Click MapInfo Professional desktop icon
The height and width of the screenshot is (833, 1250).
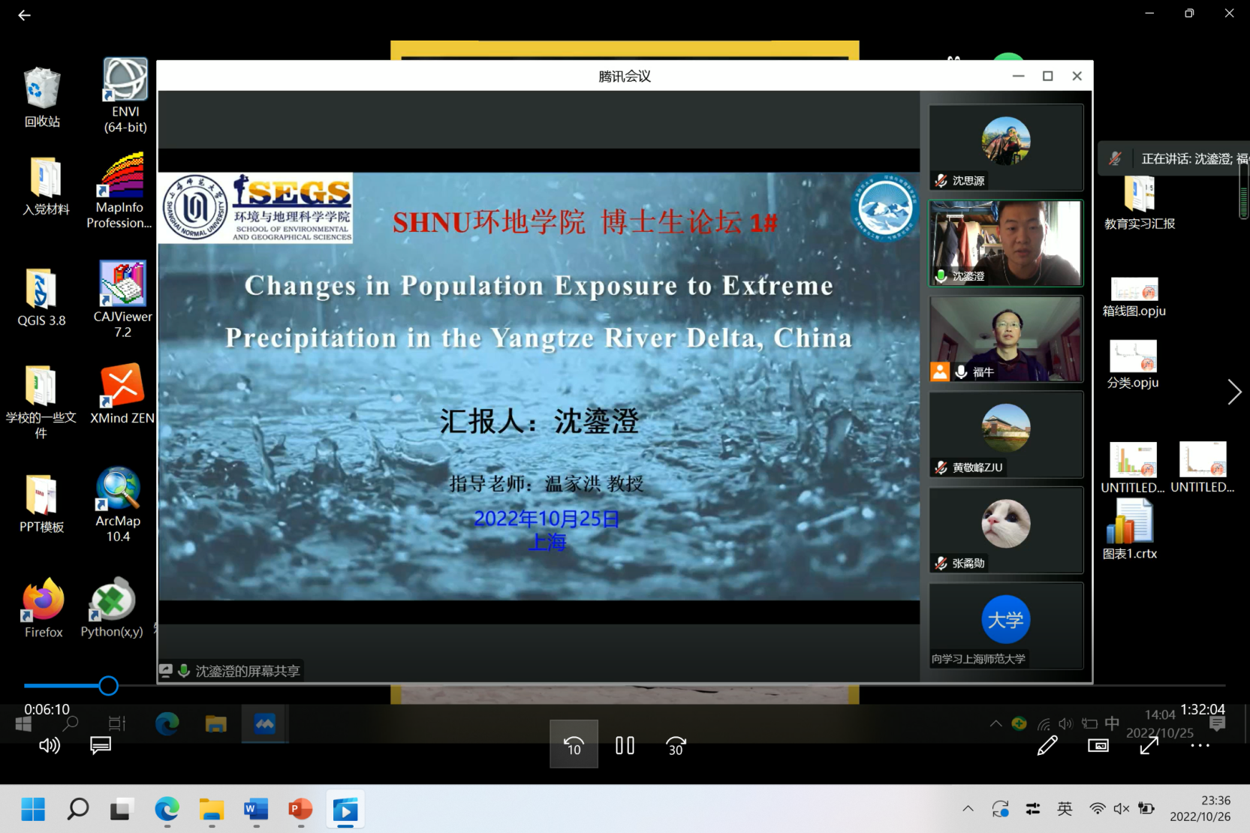click(x=119, y=191)
